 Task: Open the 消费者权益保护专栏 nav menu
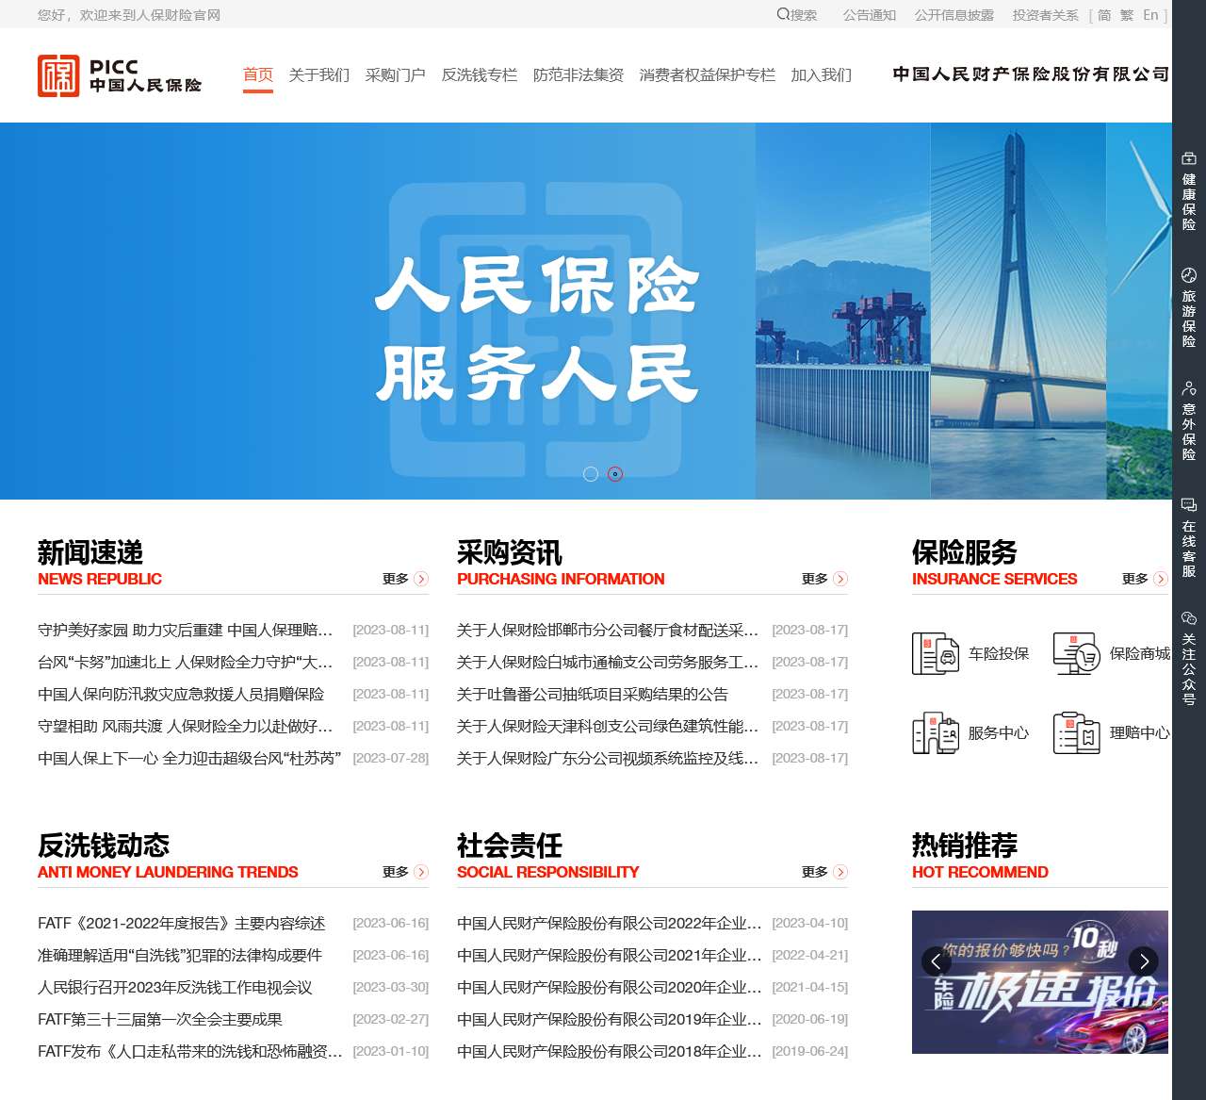[708, 74]
